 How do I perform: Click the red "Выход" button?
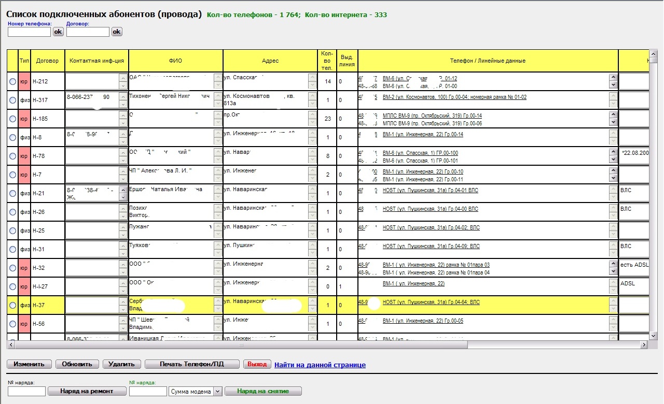(x=257, y=364)
